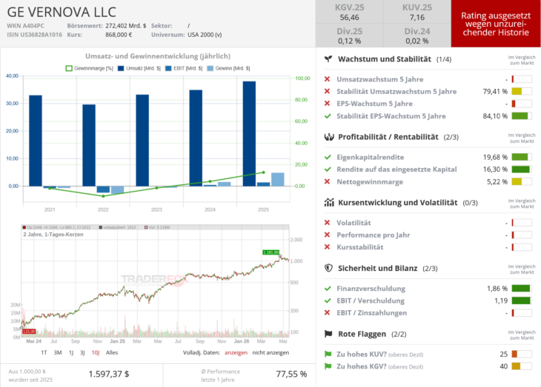The width and height of the screenshot is (541, 387).
Task: Click the 77,55 % performance value
Action: pyautogui.click(x=291, y=374)
